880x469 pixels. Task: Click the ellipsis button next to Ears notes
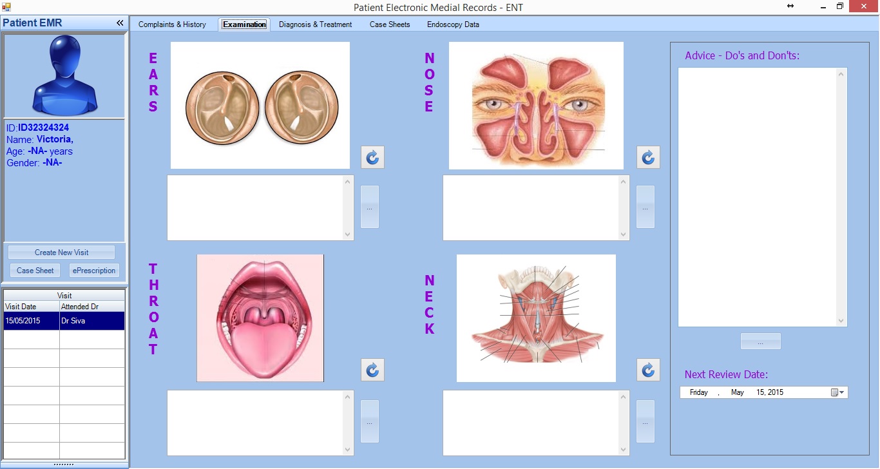(x=370, y=207)
